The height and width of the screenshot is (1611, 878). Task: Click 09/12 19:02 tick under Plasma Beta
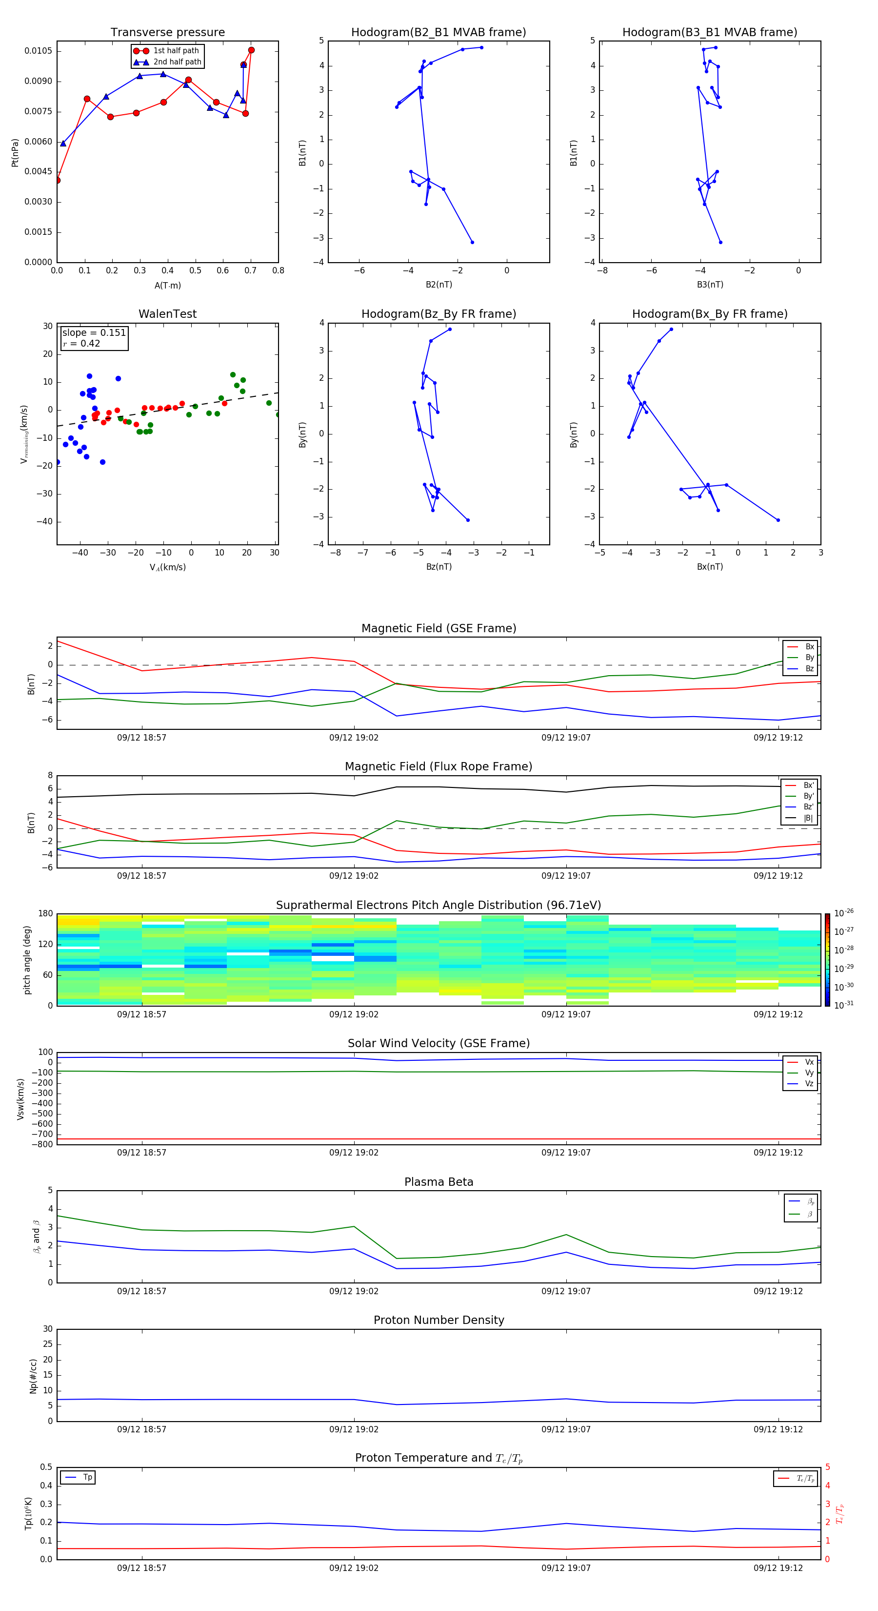click(354, 1291)
